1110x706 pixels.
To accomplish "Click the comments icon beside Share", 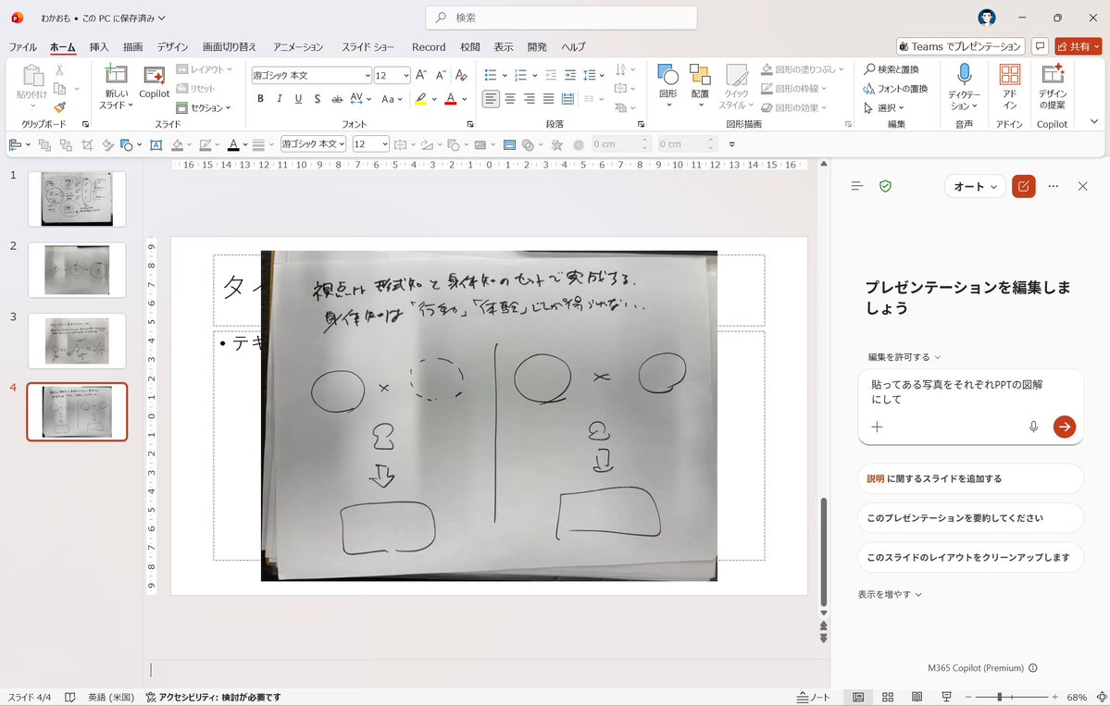I will (x=1040, y=46).
